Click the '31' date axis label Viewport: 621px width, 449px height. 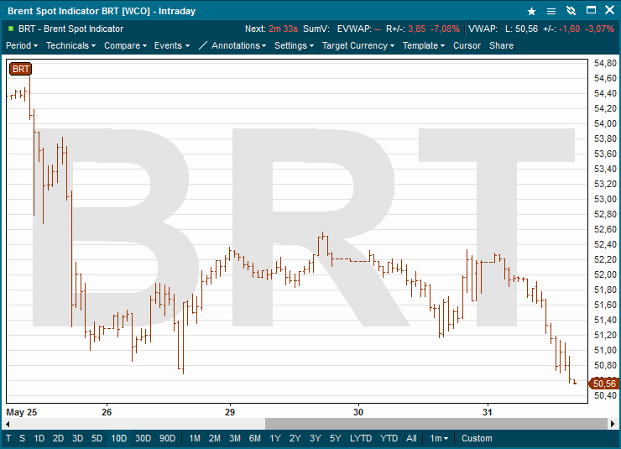pos(487,412)
